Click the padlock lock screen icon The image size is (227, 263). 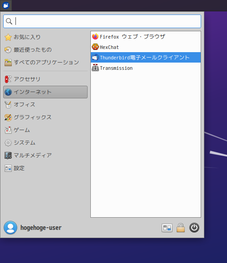[181, 228]
